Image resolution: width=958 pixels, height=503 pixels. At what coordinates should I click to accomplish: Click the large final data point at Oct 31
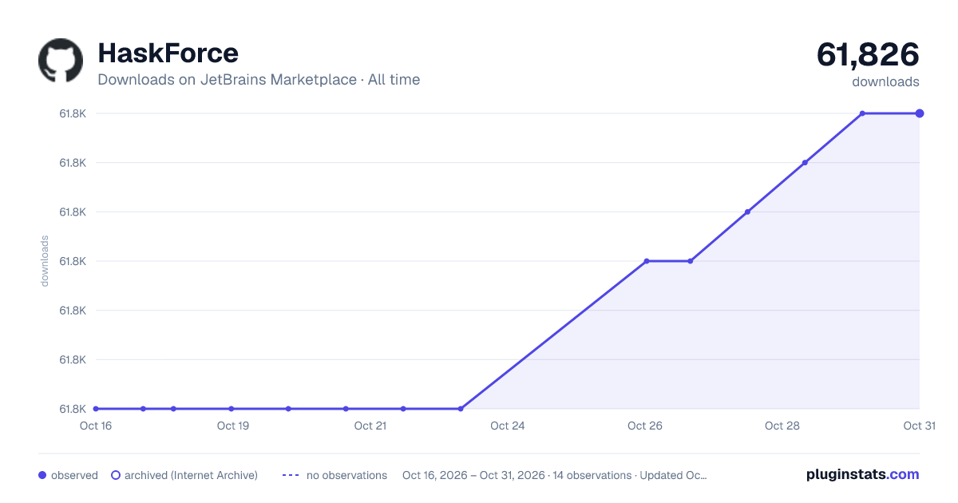(920, 113)
